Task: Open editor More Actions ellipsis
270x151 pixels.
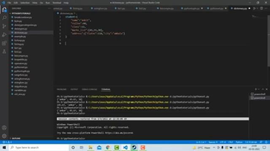Action: 266,8
